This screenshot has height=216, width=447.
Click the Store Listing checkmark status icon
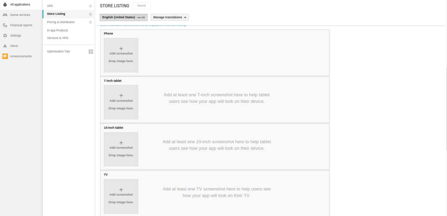[x=90, y=14]
